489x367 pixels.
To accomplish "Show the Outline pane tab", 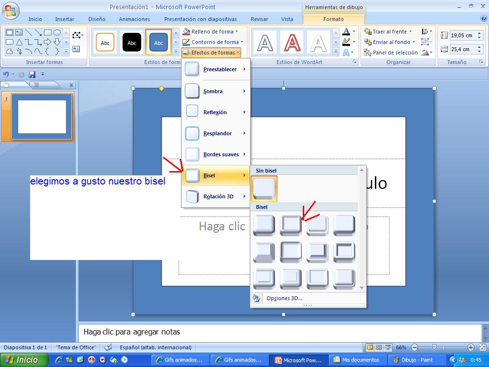I will click(x=36, y=85).
